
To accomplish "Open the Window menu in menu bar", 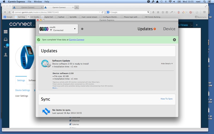I will [x=38, y=2].
